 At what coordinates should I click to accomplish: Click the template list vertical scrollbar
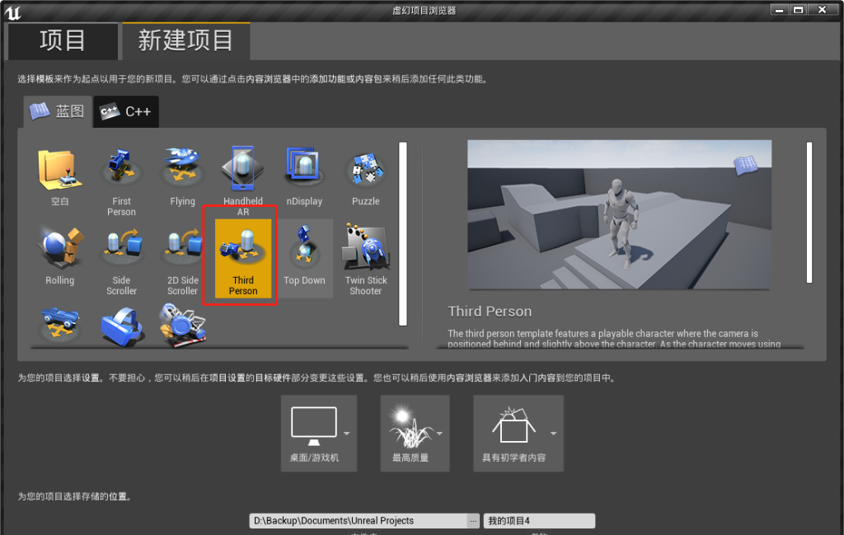pos(402,233)
